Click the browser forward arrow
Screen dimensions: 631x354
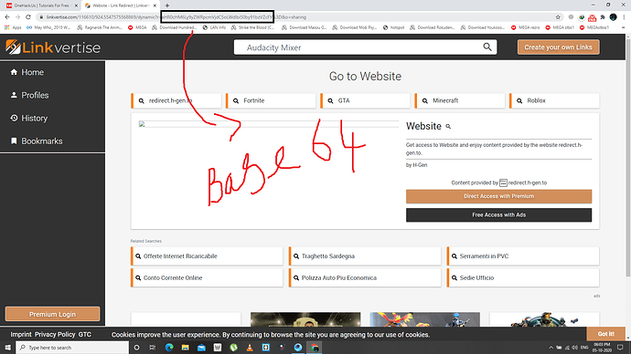[17, 17]
